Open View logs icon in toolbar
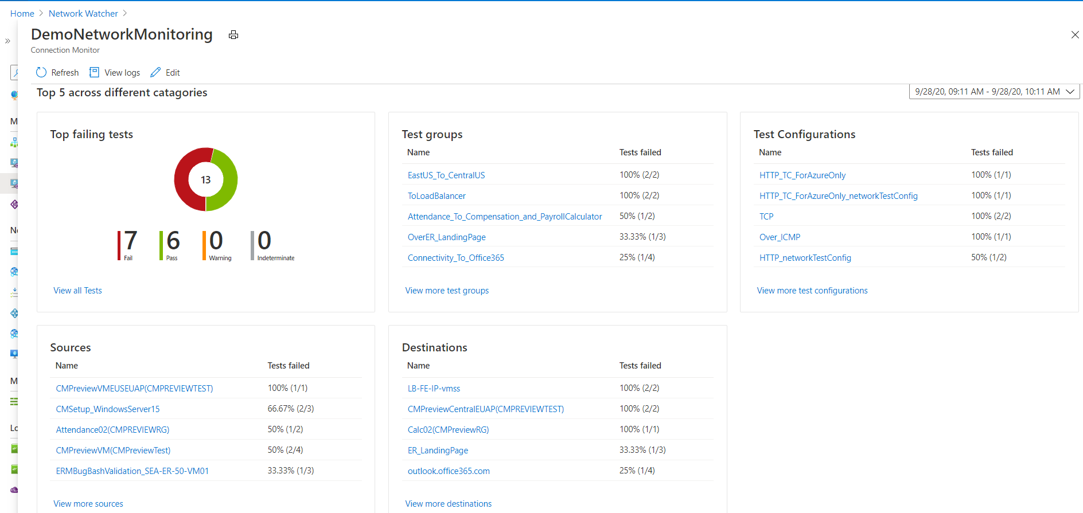 [94, 72]
